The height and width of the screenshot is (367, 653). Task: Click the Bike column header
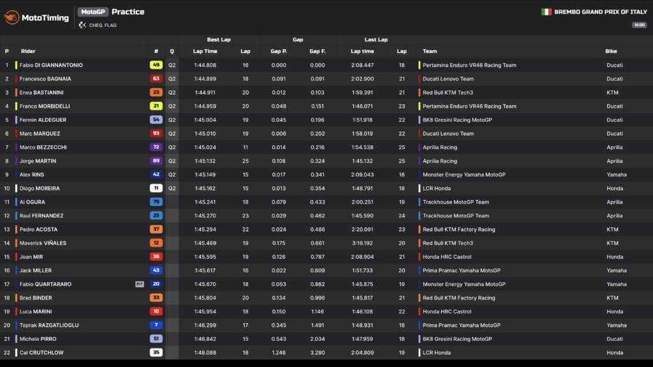[611, 51]
